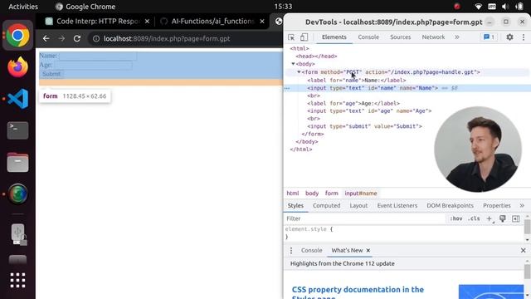Open system volume indicator
This screenshot has height=299, width=531.
click(505, 7)
